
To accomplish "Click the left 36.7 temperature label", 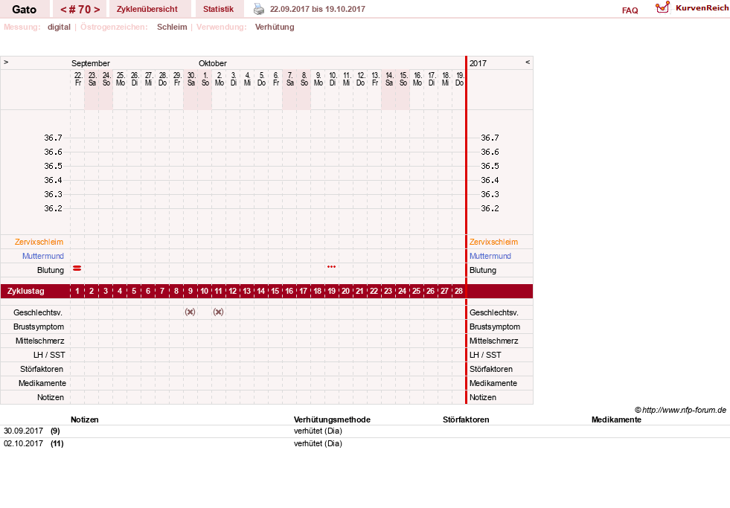I will pos(53,138).
